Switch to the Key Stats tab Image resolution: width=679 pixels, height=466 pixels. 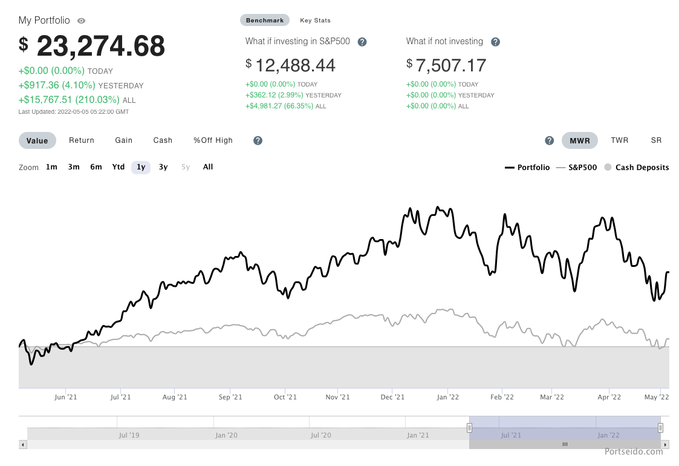click(315, 21)
